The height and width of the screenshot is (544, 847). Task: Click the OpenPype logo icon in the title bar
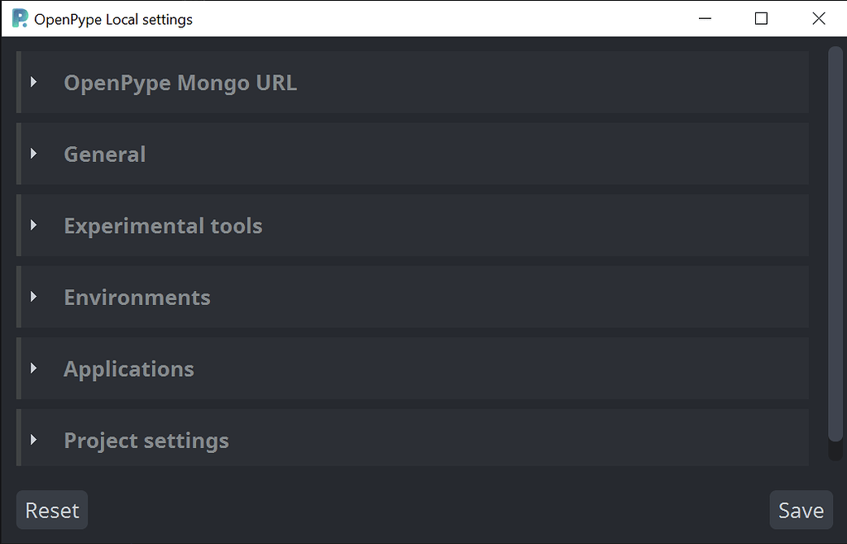18,18
